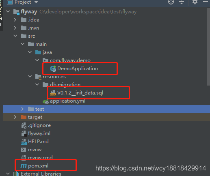
Task: Click the flyway module folder icon
Action: (16, 12)
